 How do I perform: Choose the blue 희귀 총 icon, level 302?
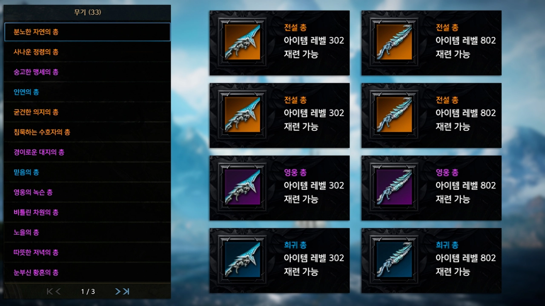242,260
